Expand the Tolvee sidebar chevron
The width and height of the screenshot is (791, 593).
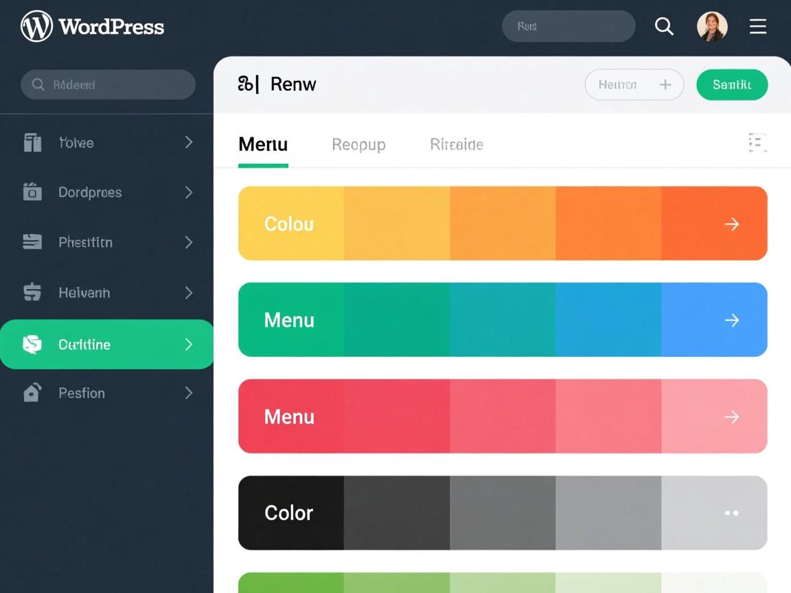(x=189, y=142)
